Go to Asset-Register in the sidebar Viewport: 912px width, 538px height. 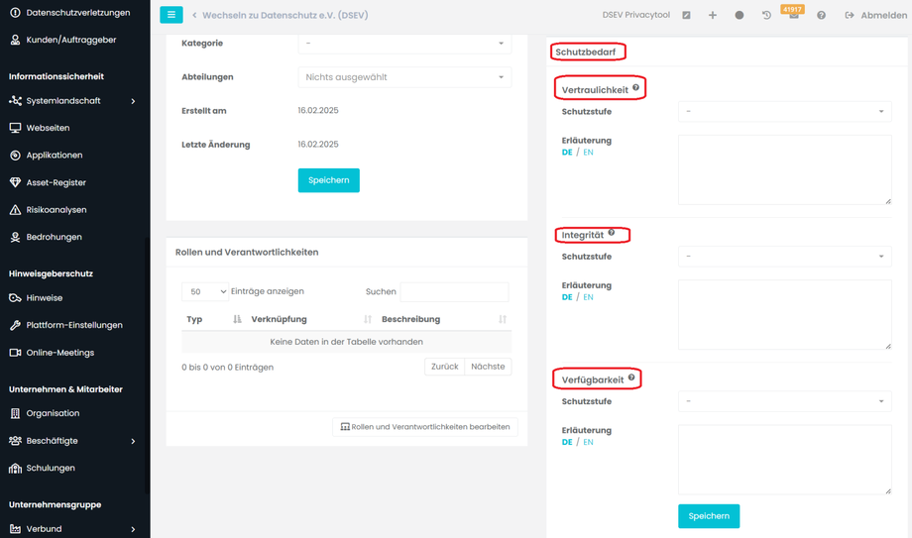pyautogui.click(x=57, y=182)
